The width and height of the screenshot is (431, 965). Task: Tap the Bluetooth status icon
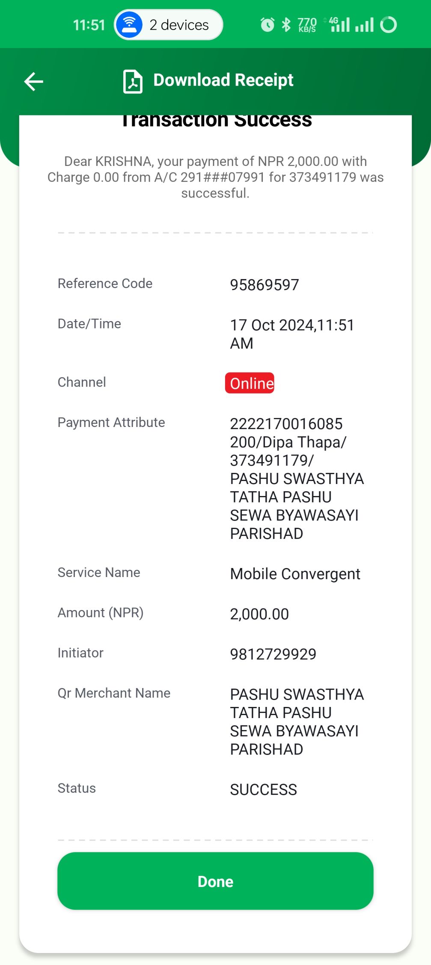pyautogui.click(x=286, y=24)
